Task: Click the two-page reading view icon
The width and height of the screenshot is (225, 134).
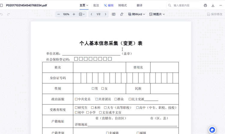Action: click(x=114, y=14)
